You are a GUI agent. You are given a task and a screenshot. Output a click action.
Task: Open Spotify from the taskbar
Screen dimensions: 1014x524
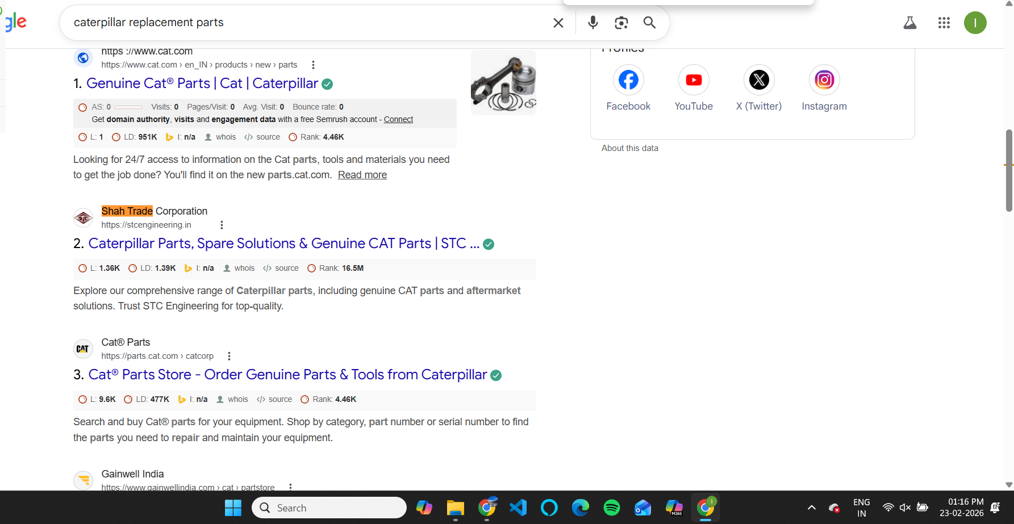(611, 508)
